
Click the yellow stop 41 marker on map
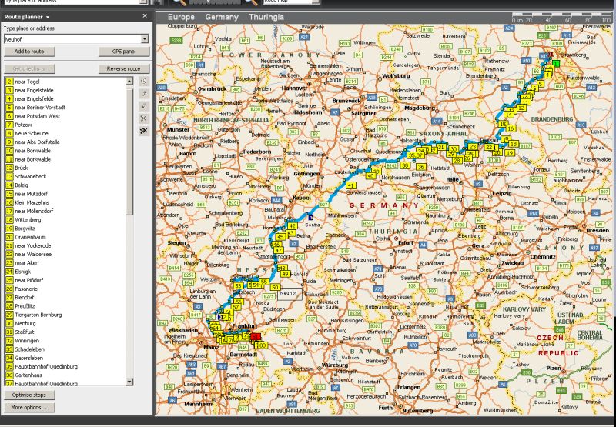(x=350, y=186)
